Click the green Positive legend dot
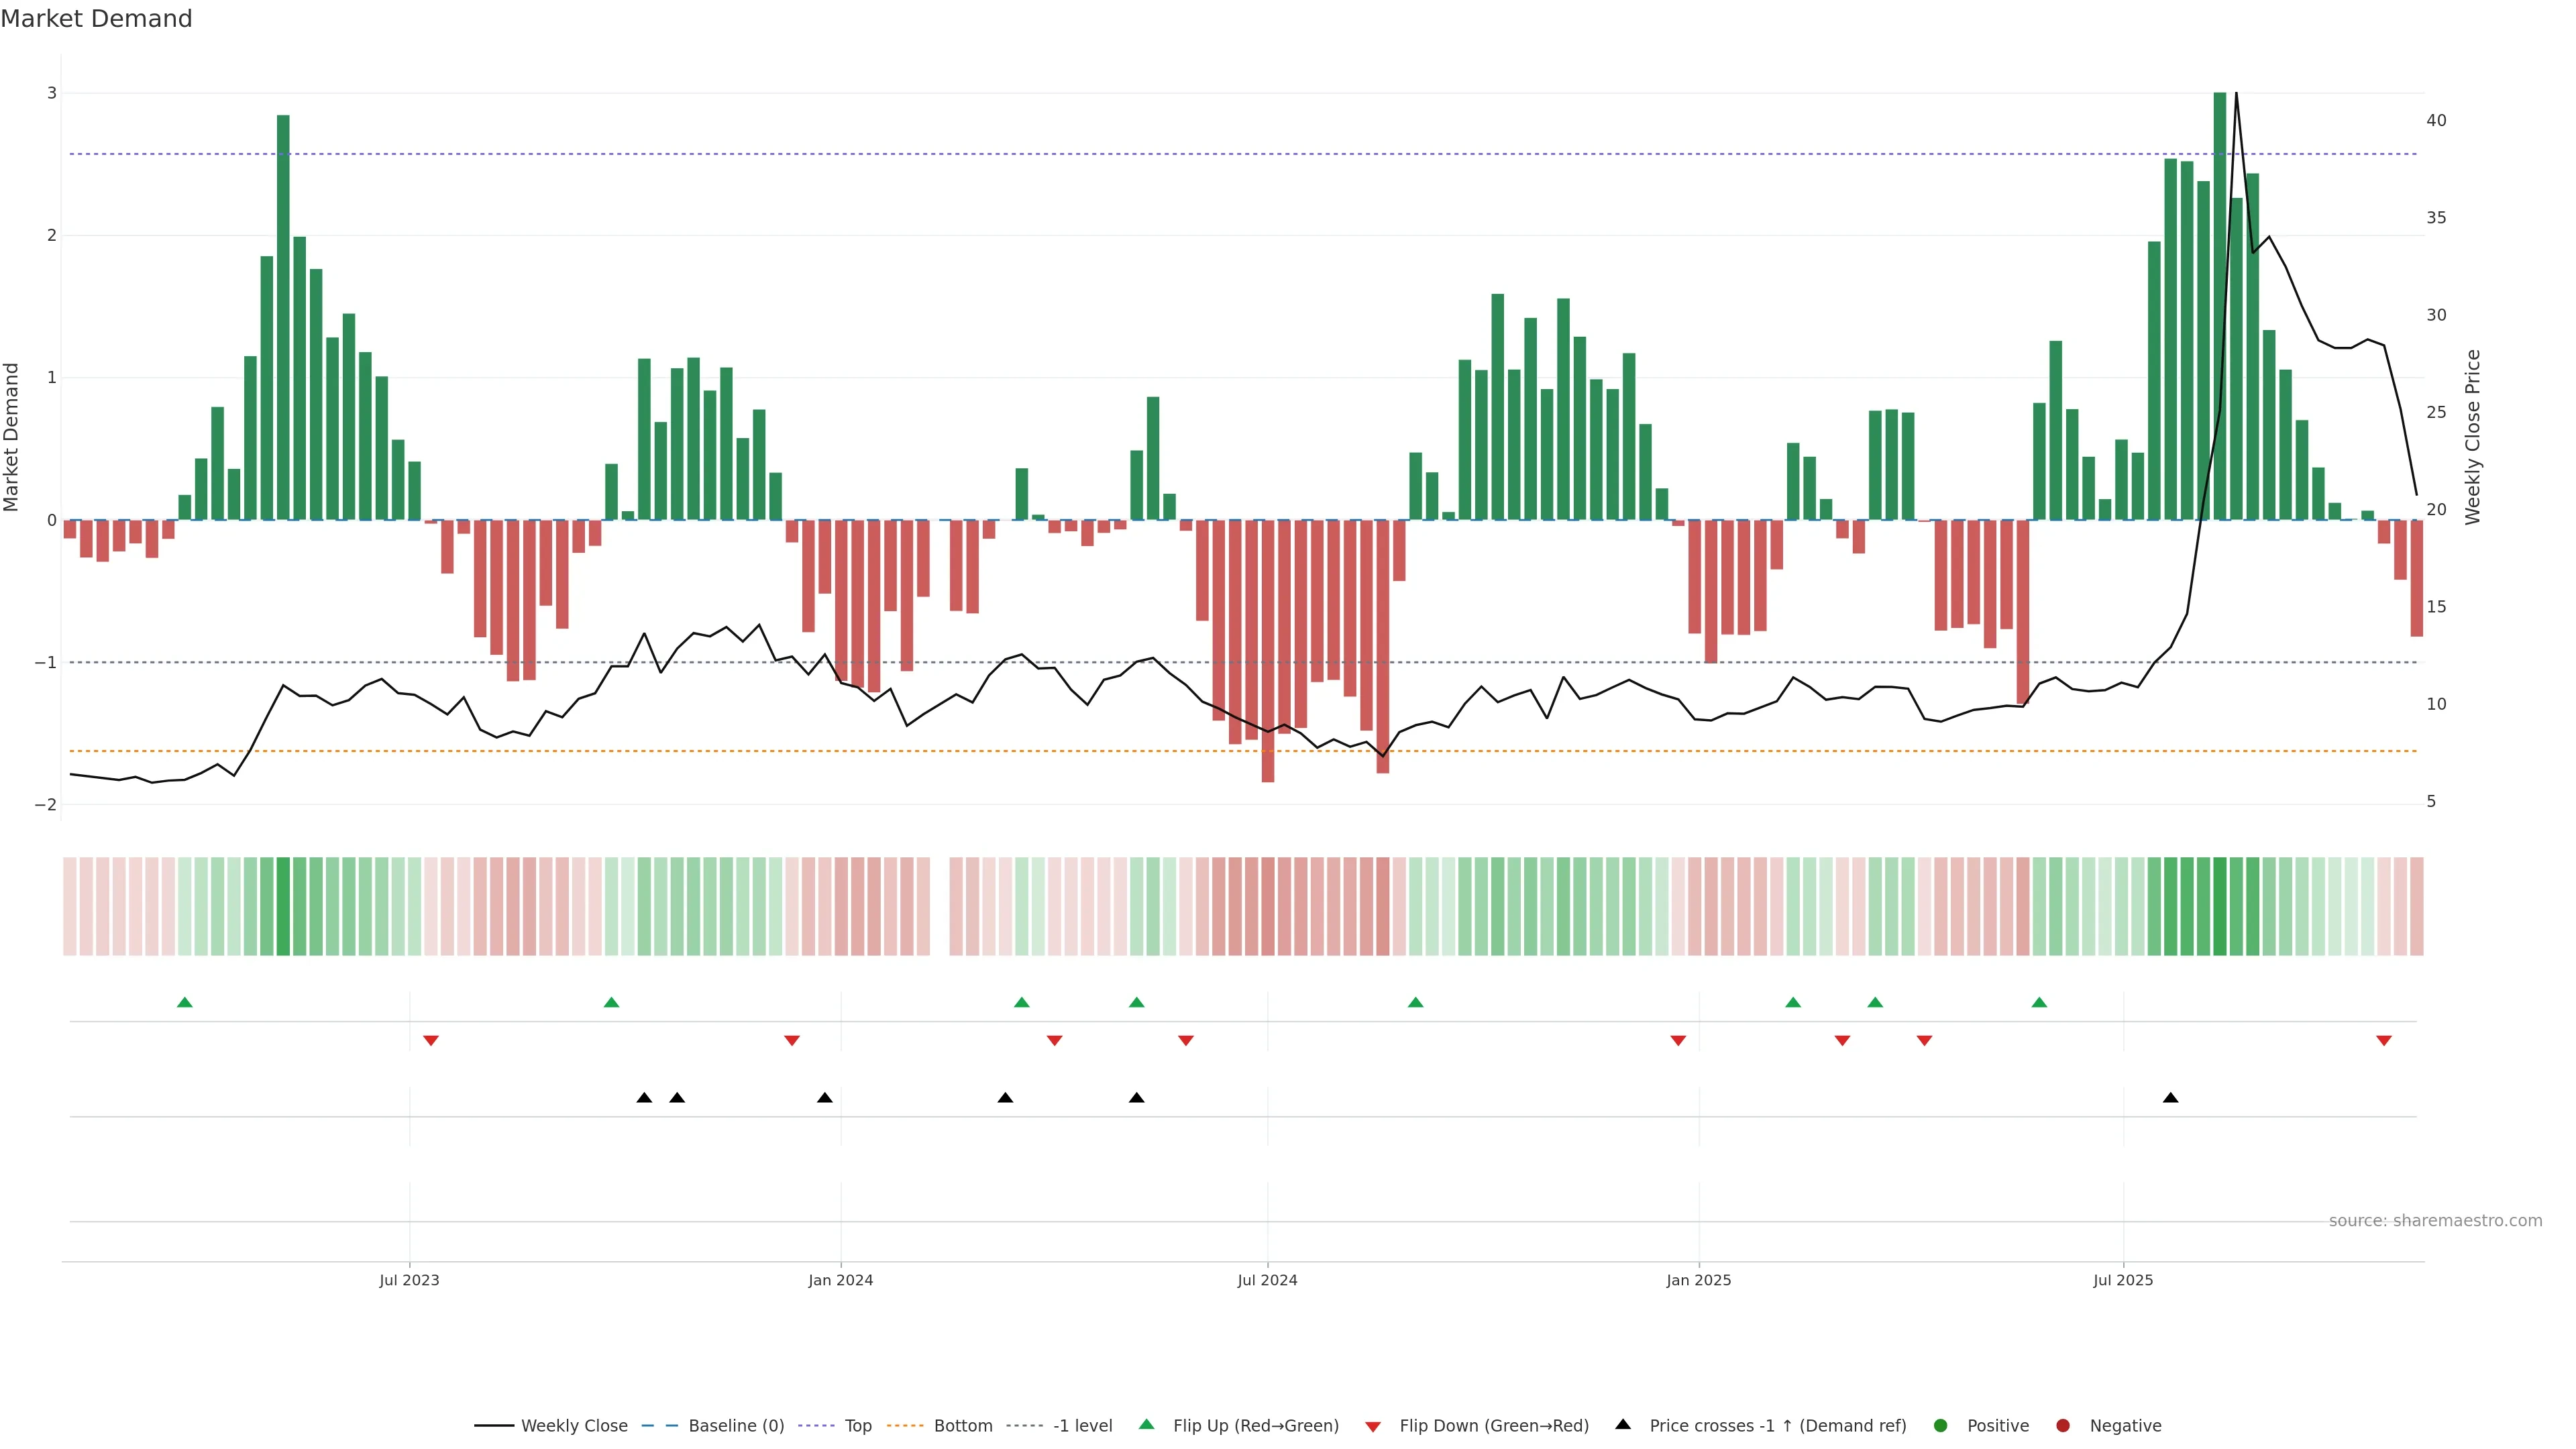Viewport: 2576px width, 1449px height. [x=1941, y=1425]
